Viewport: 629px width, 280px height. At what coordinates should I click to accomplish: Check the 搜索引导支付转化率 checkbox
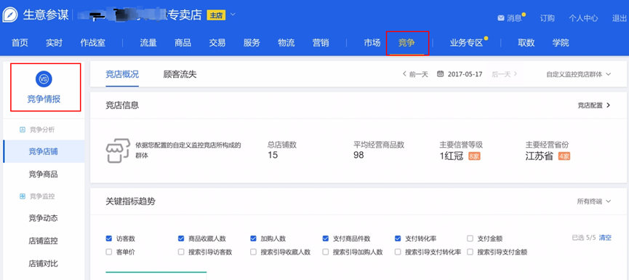pos(398,252)
